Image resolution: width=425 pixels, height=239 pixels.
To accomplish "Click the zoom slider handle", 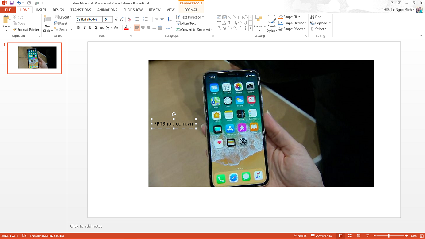I will [389, 236].
